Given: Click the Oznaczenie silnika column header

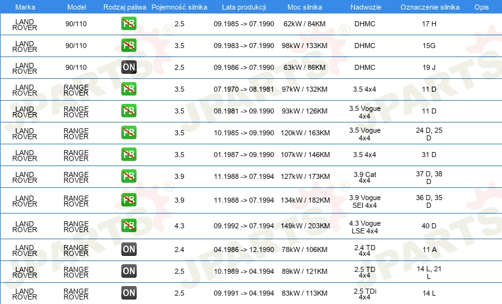Looking at the screenshot, I should click(429, 7).
